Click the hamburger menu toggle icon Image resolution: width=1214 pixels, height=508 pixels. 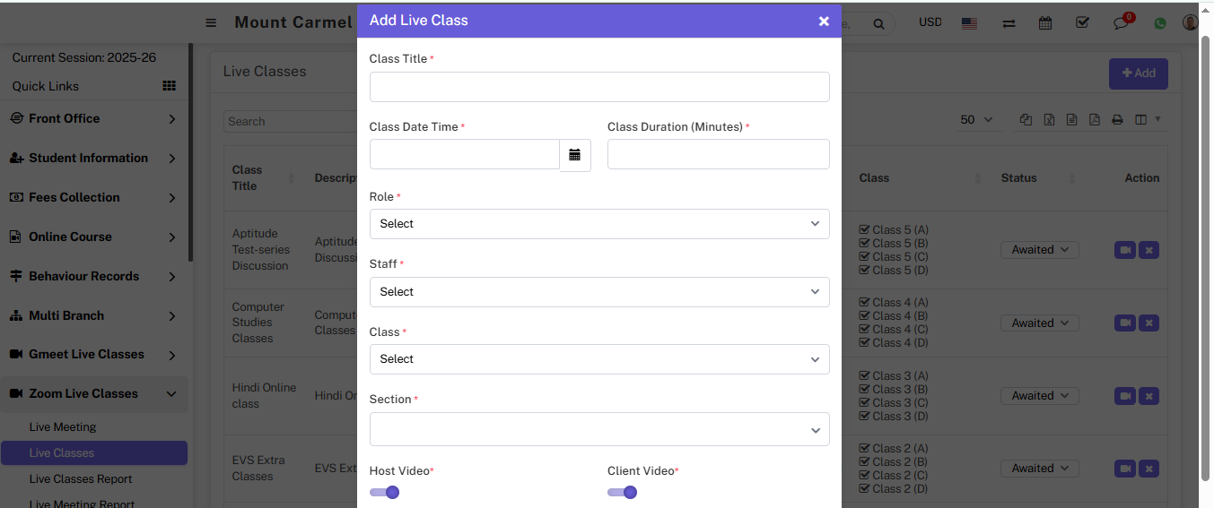pos(211,23)
